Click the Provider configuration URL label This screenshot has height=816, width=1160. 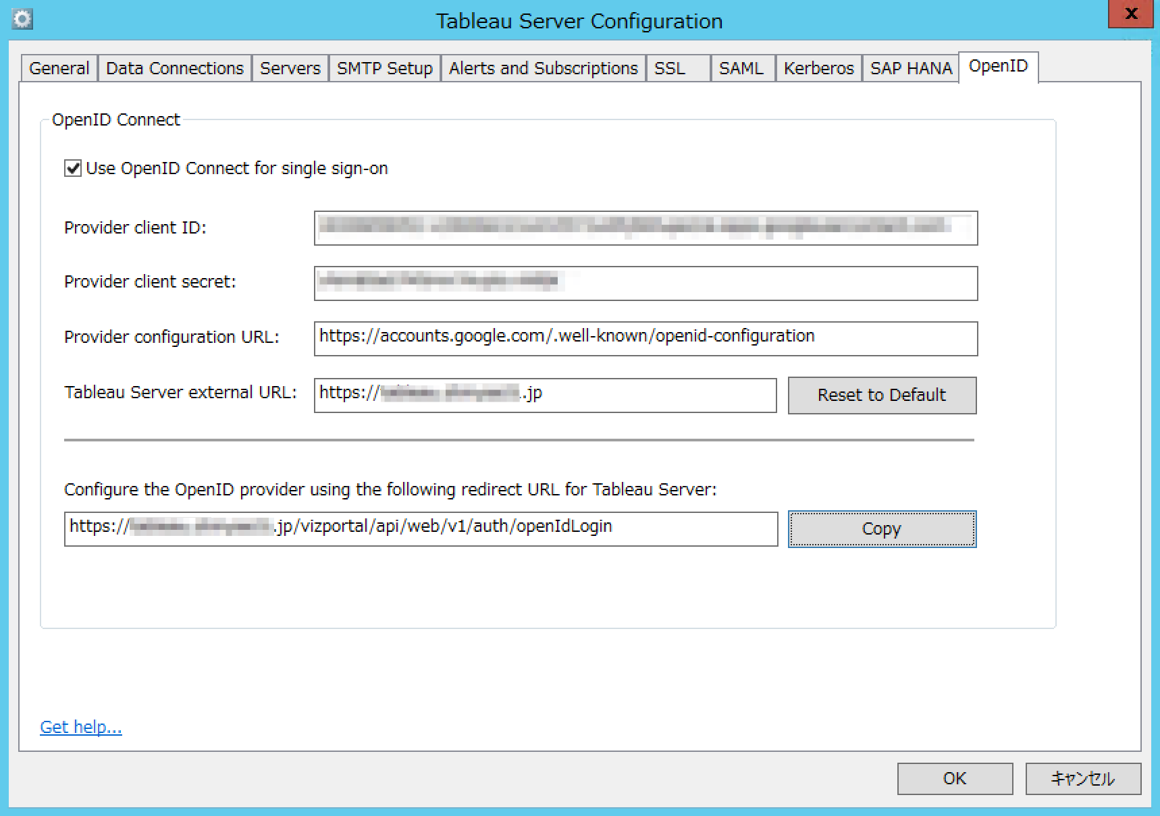172,337
